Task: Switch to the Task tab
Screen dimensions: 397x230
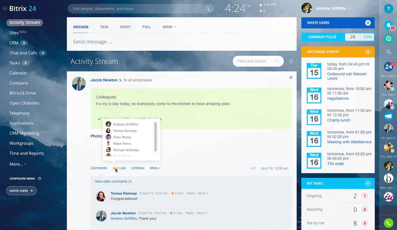Action: pos(104,27)
